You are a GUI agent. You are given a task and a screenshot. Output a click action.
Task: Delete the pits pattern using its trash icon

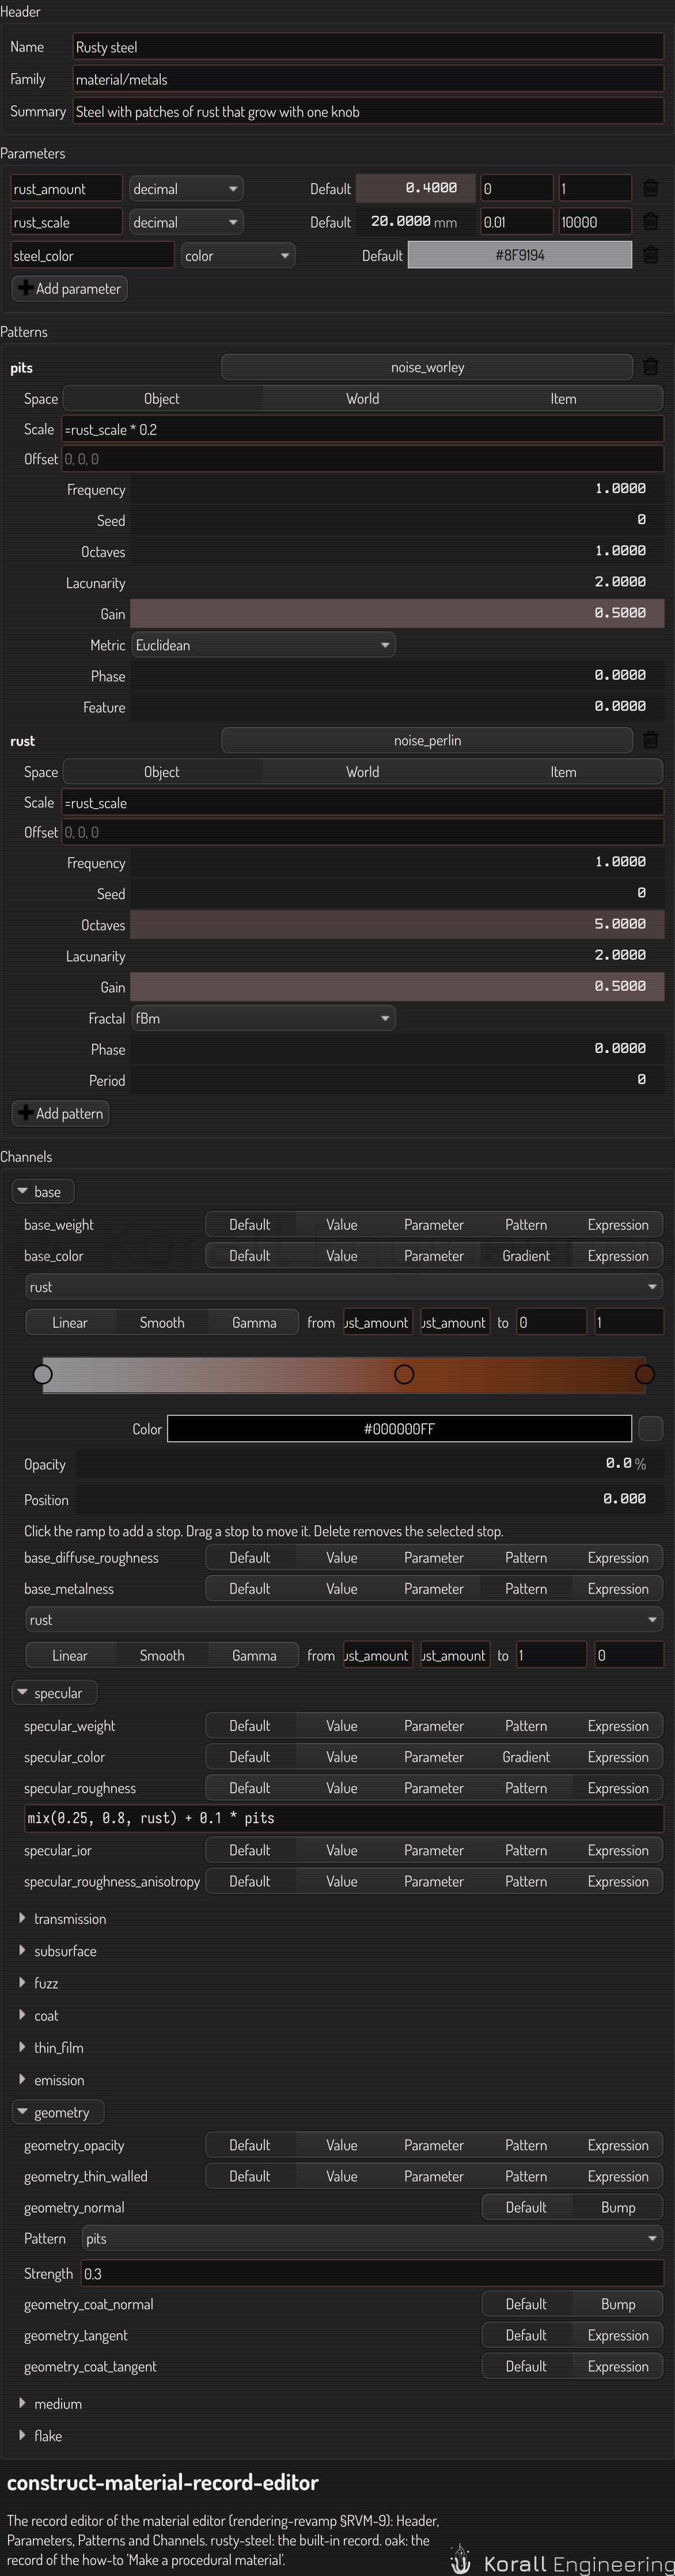650,367
